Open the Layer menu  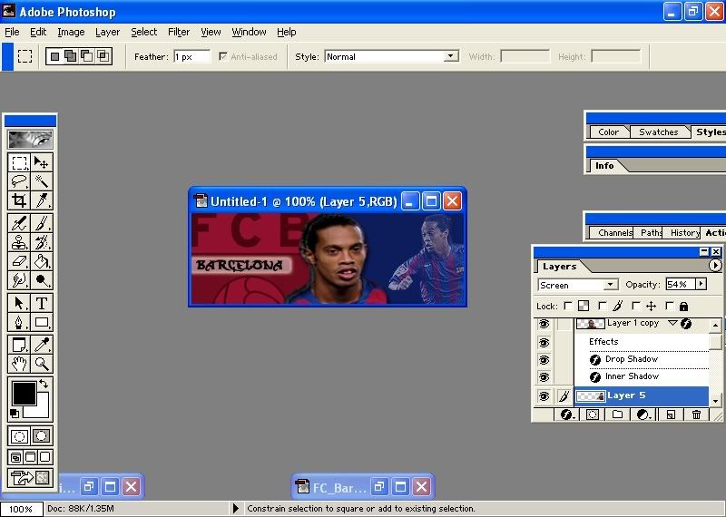[x=107, y=32]
